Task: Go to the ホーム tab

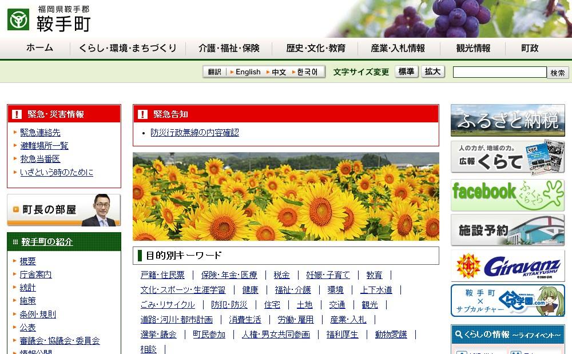Action: coord(40,49)
